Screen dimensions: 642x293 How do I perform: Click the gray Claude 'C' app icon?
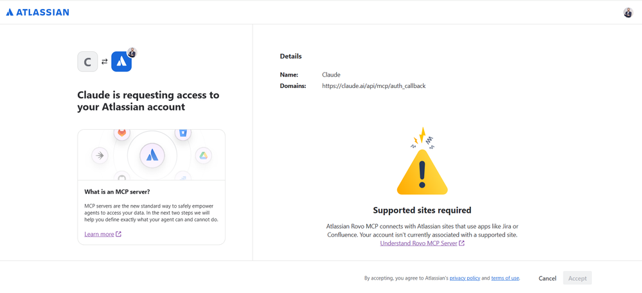(x=87, y=62)
